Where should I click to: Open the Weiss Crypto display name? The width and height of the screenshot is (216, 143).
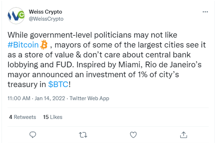[x=45, y=12]
